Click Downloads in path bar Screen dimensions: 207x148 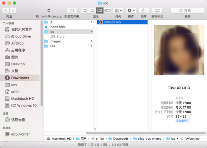pos(118,139)
